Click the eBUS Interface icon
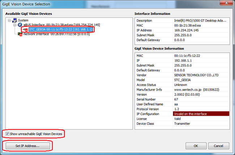Viewport: 235px width, 155px height. pyautogui.click(x=20, y=25)
